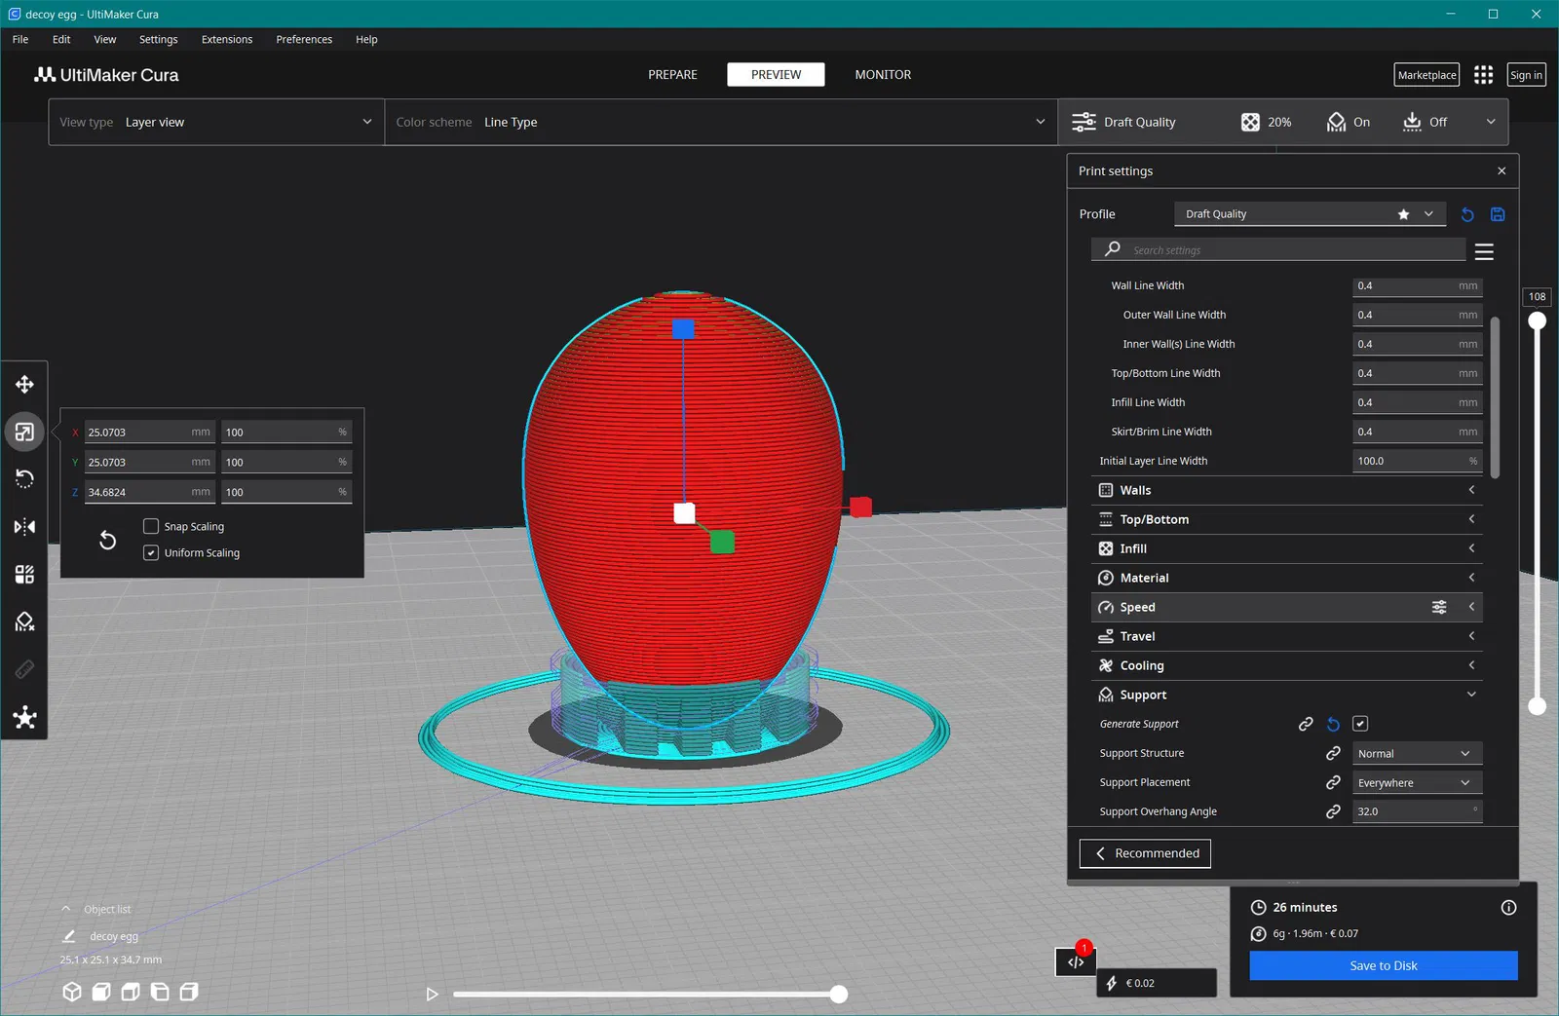Click the Search settings field

(1278, 250)
